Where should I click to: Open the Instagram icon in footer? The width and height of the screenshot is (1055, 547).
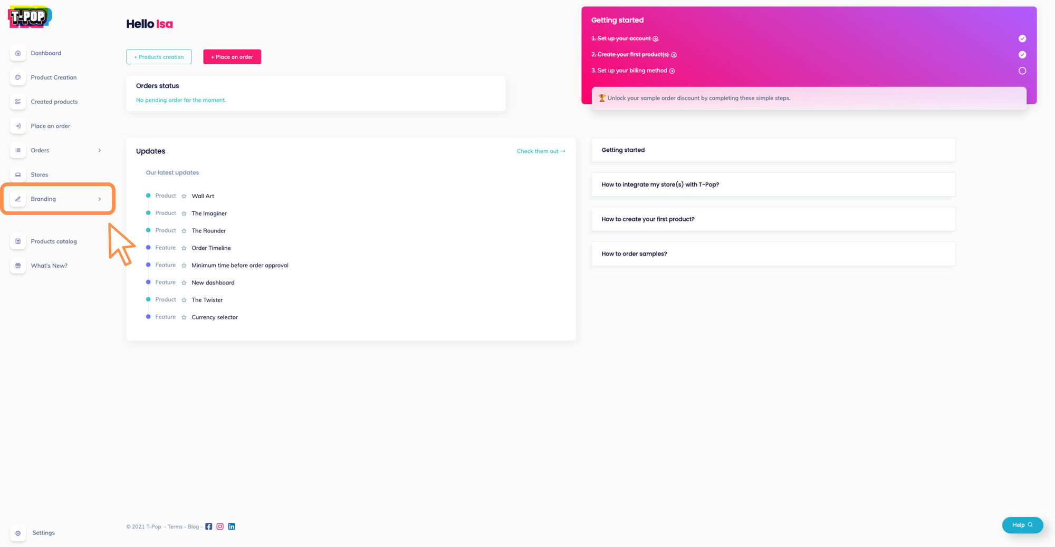(220, 526)
